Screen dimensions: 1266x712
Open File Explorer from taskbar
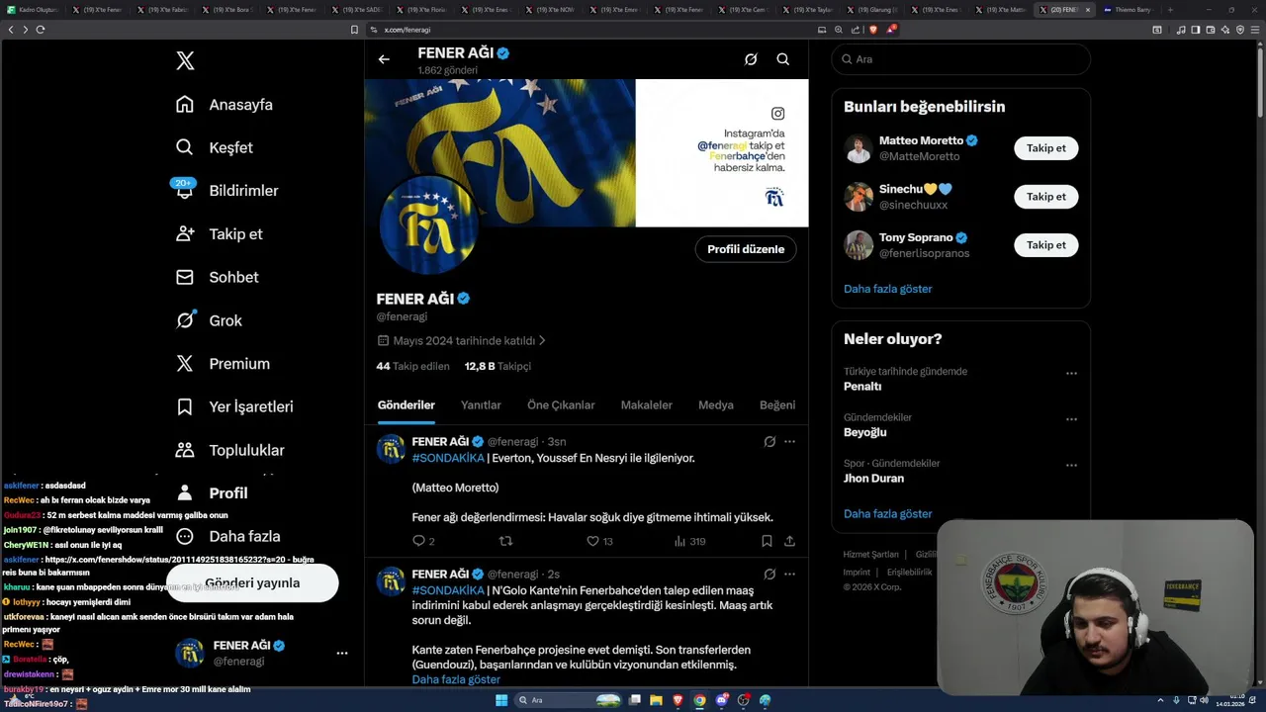tap(656, 700)
